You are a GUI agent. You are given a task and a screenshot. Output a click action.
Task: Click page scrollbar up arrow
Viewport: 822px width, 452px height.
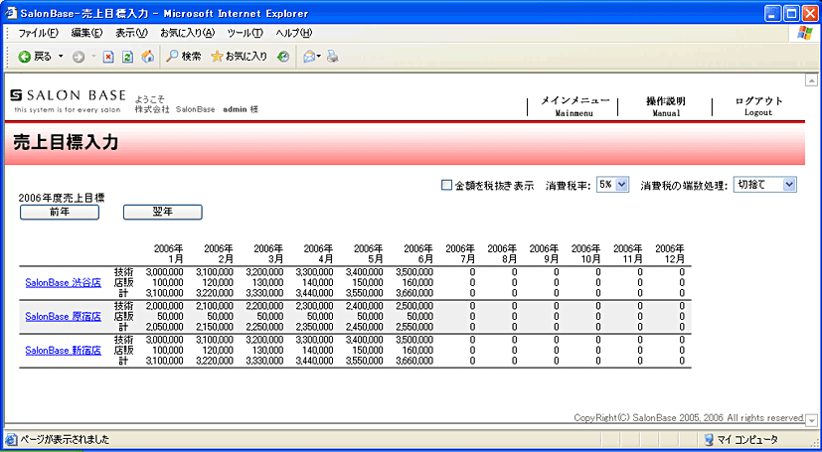(x=811, y=80)
